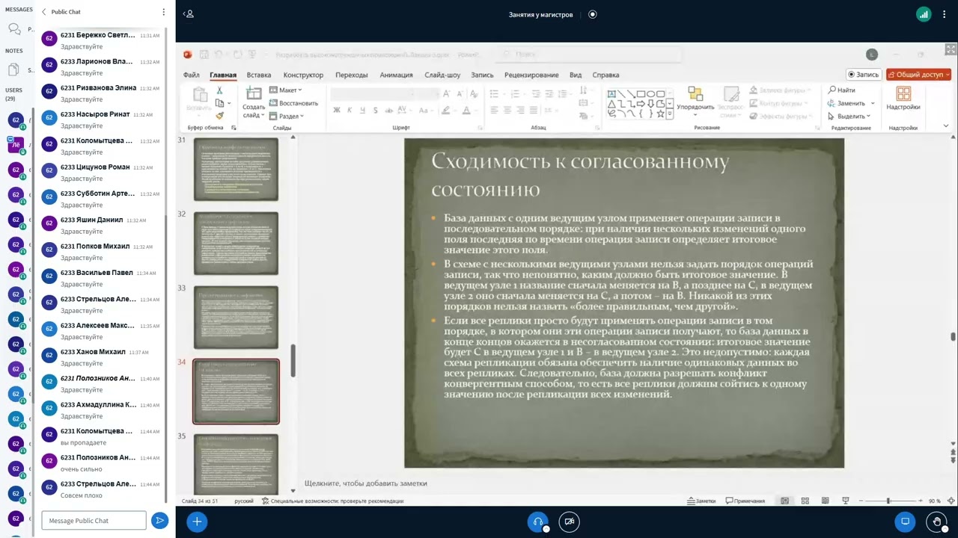
Task: Hide the users list toggle button
Action: (189, 14)
